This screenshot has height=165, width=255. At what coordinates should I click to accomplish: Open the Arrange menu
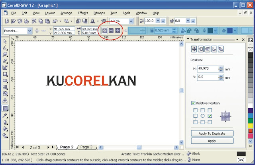(67, 13)
